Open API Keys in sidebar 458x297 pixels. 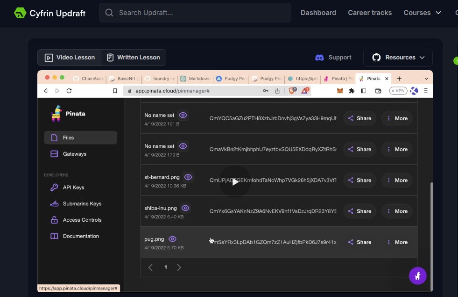pyautogui.click(x=68, y=187)
